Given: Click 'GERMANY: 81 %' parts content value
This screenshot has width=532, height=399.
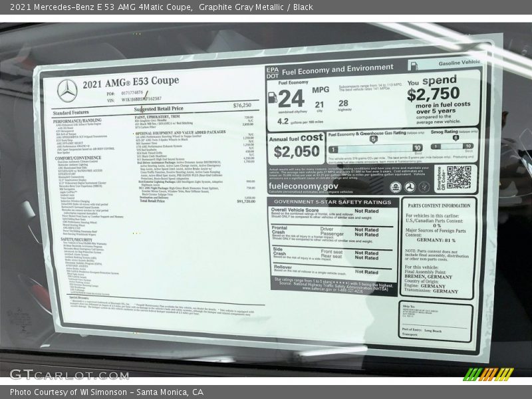Looking at the screenshot, I should pos(436,240).
